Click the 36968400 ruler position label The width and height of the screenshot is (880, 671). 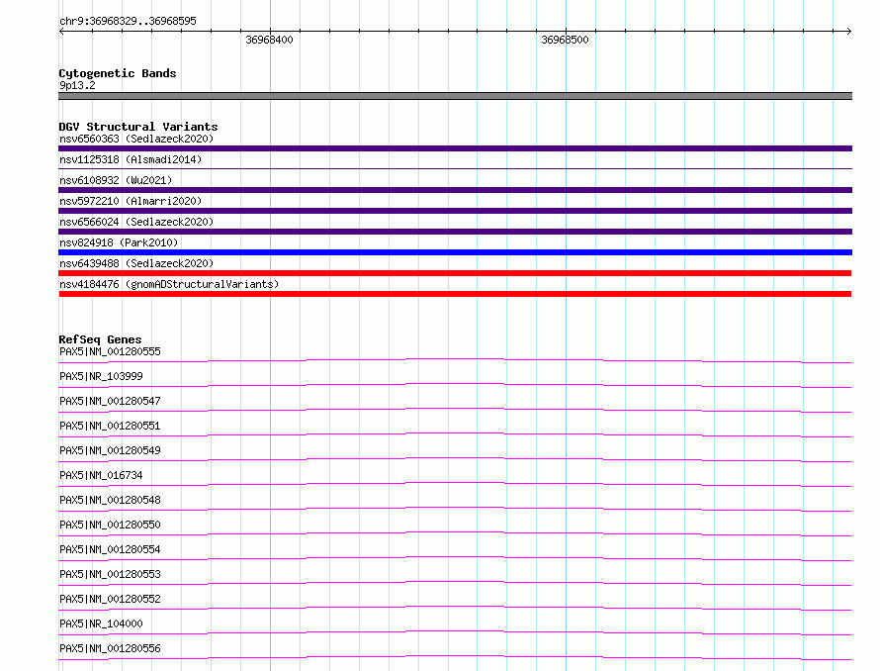click(269, 40)
